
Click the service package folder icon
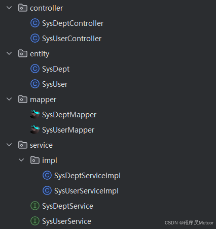pos(23,145)
